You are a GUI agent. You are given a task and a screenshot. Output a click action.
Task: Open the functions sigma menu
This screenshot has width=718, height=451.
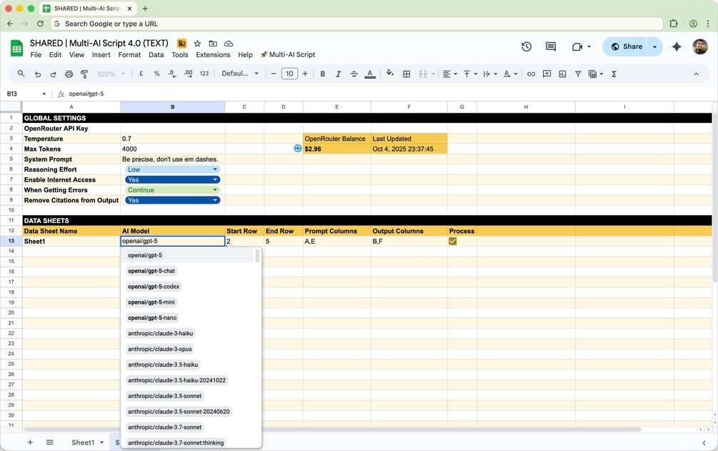point(614,74)
